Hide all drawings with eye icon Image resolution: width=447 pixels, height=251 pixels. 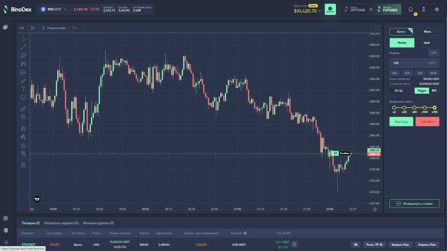coord(23,153)
